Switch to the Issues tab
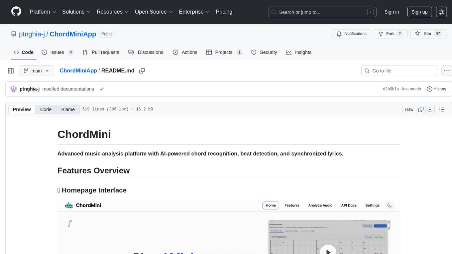This screenshot has width=452, height=254. [x=58, y=52]
